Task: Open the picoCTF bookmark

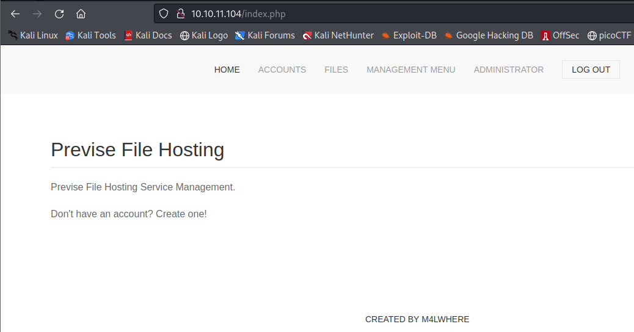Action: [610, 35]
